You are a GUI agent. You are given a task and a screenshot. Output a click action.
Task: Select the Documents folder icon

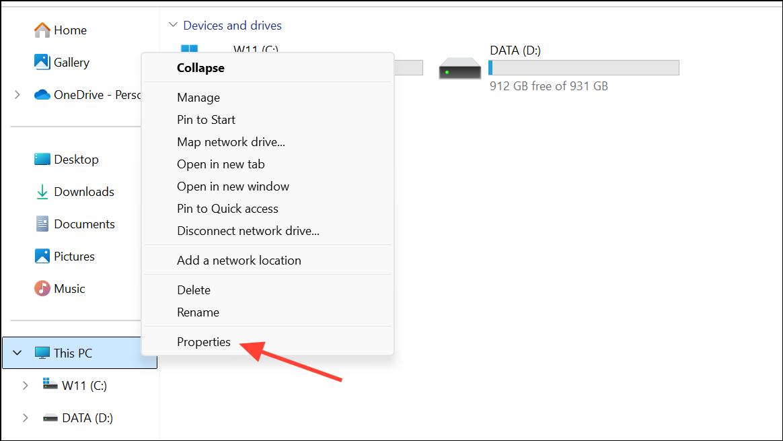(42, 224)
